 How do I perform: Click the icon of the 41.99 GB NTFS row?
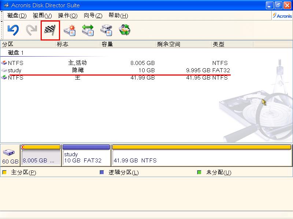tap(4, 77)
